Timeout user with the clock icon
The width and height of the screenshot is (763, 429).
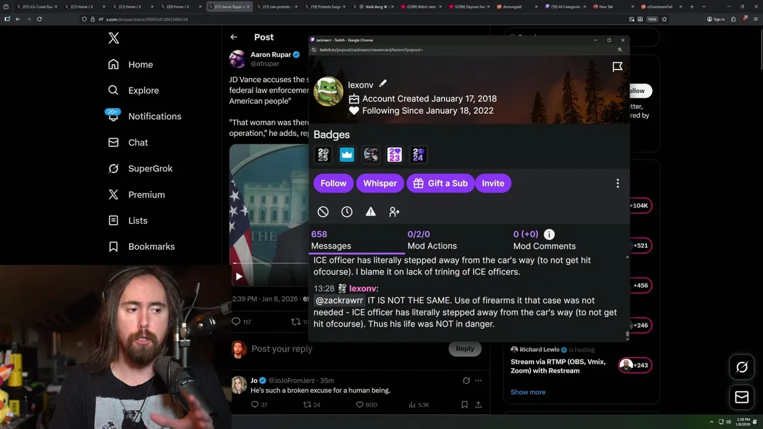(347, 212)
